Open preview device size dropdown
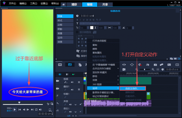Viewport: 182px width, 118px height. (x=50, y=110)
